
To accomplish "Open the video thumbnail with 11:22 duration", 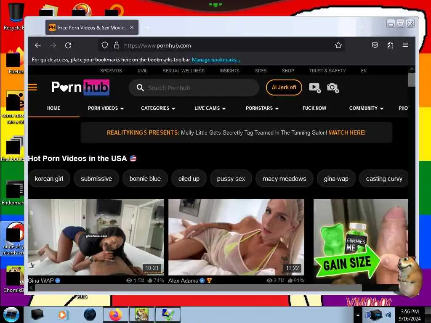I will click(236, 237).
